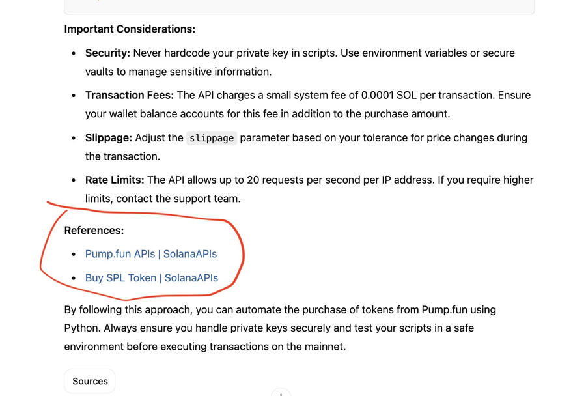Image resolution: width=586 pixels, height=396 pixels.
Task: Click the bullet beside Buy SPL Token link
Action: [x=74, y=279]
